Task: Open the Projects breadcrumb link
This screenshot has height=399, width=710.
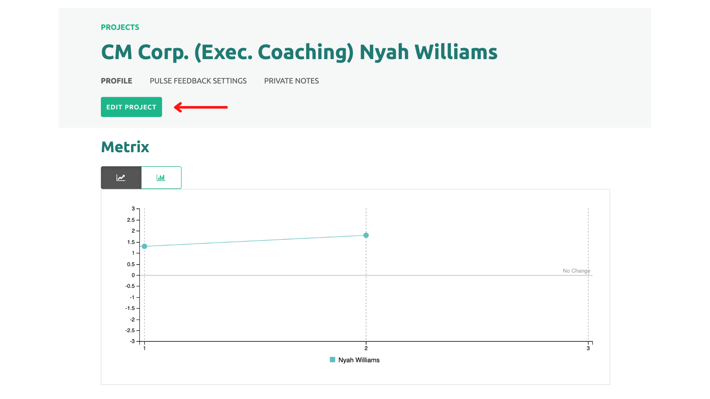Action: [x=120, y=27]
